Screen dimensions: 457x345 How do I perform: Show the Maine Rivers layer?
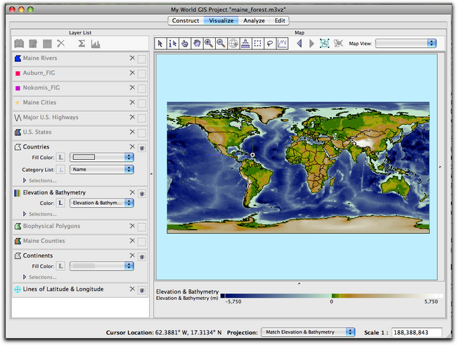(141, 58)
